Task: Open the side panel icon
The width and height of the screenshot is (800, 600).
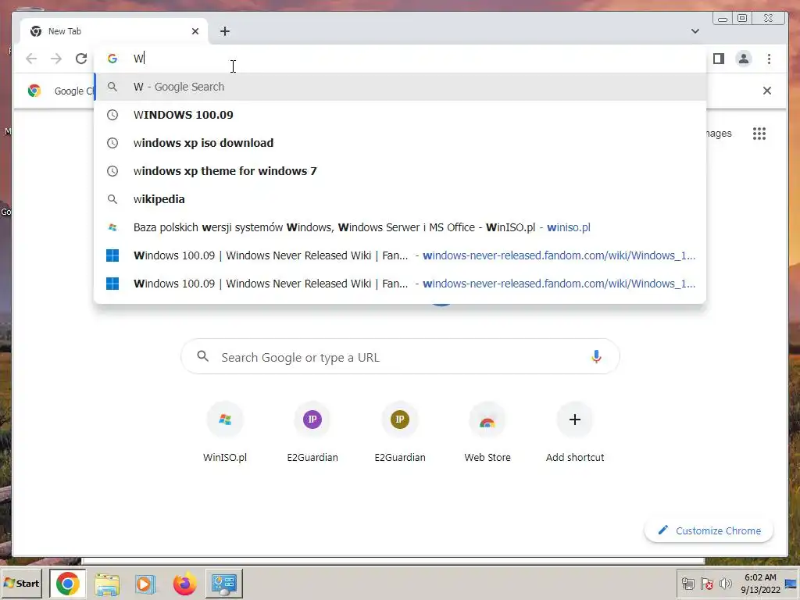Action: pyautogui.click(x=719, y=59)
